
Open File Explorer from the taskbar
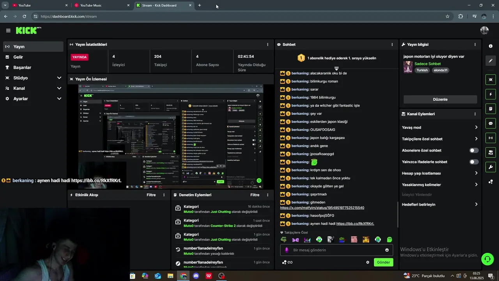[170, 276]
